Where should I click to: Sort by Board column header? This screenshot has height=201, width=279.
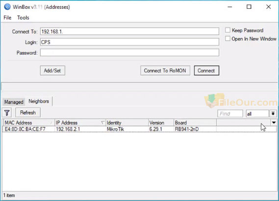[x=195, y=123]
